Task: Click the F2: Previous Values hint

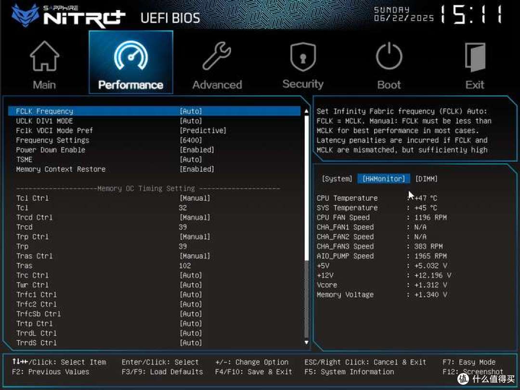Action: tap(51, 371)
